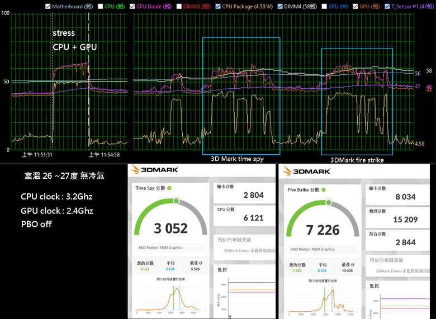Select the Fire Strike graphics score 8 034
This screenshot has height=319, width=436.
(405, 197)
